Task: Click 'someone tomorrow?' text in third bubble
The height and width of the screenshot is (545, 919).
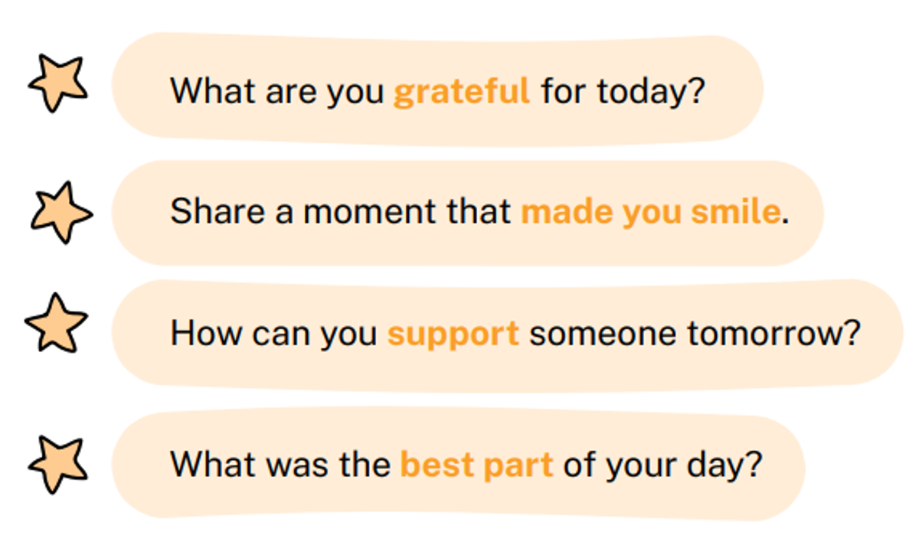Action: pos(695,335)
